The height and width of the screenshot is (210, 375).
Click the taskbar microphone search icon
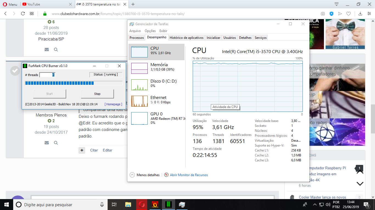[x=102, y=205]
